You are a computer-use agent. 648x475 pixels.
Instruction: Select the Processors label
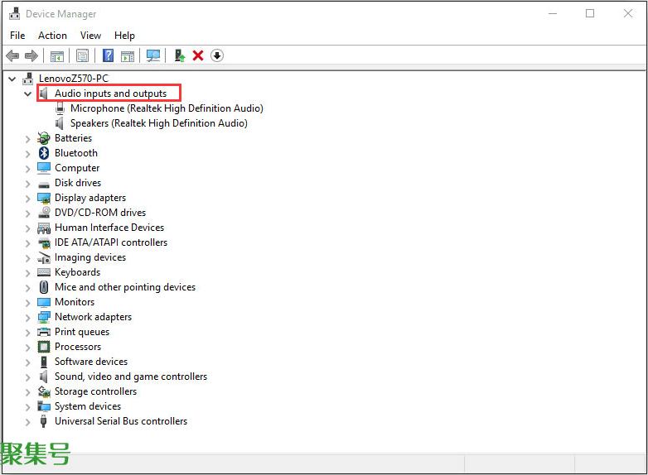78,347
